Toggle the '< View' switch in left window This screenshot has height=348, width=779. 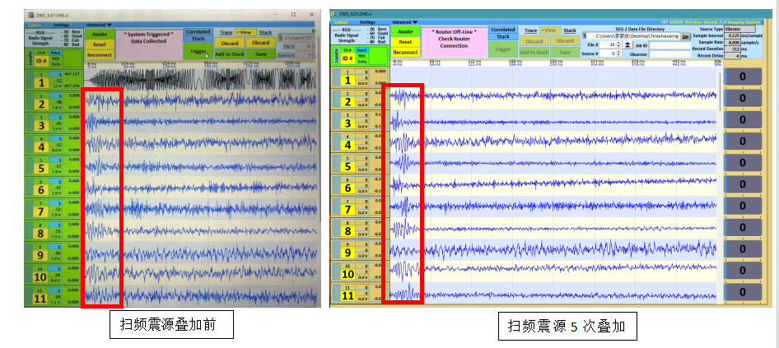coord(244,31)
